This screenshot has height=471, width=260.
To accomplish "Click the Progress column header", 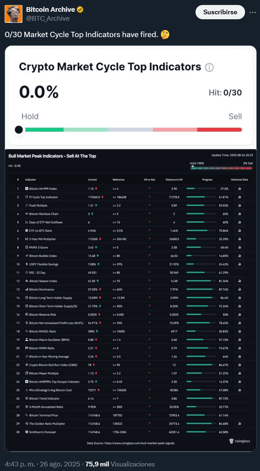I will pos(207,180).
